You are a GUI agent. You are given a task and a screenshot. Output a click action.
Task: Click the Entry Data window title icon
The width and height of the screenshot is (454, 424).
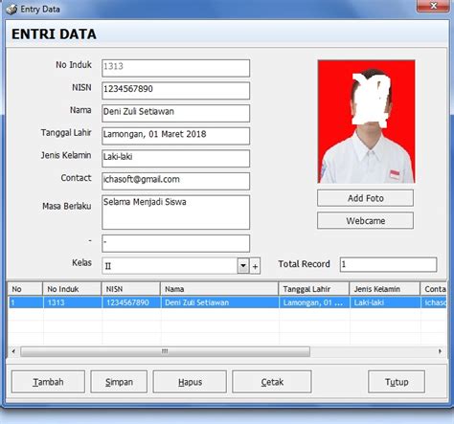[11, 10]
